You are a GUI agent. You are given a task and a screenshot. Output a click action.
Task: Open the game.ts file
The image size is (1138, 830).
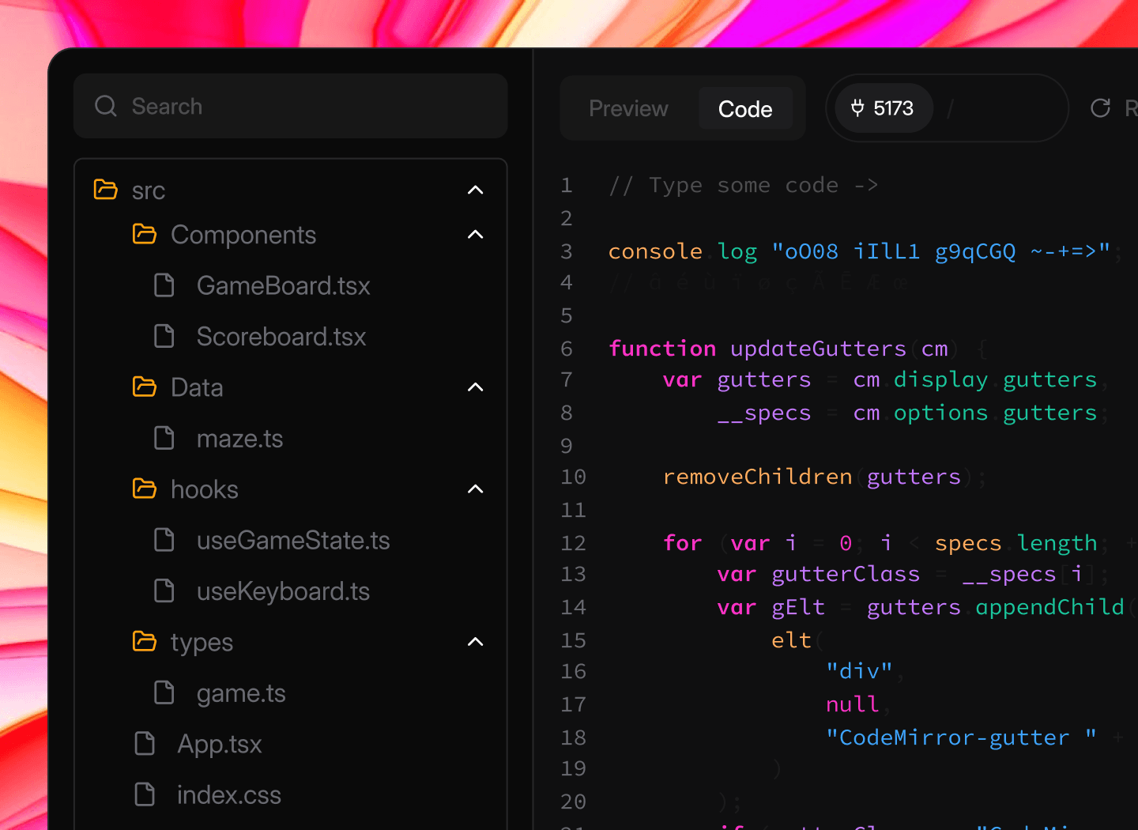point(241,693)
